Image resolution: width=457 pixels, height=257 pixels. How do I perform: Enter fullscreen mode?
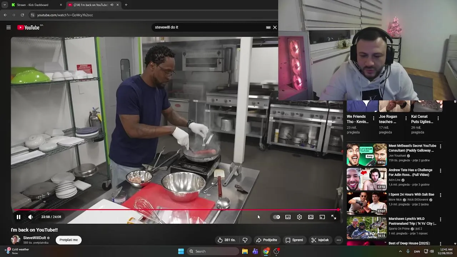pos(334,217)
